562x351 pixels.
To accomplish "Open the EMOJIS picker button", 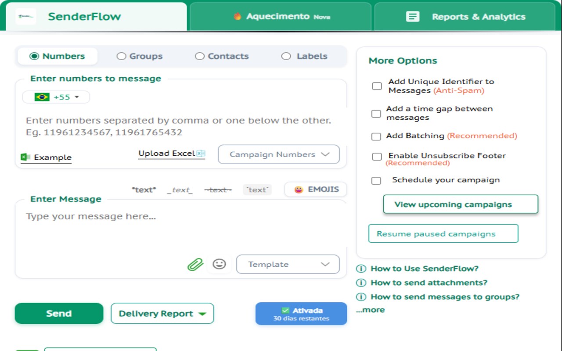I will click(316, 190).
